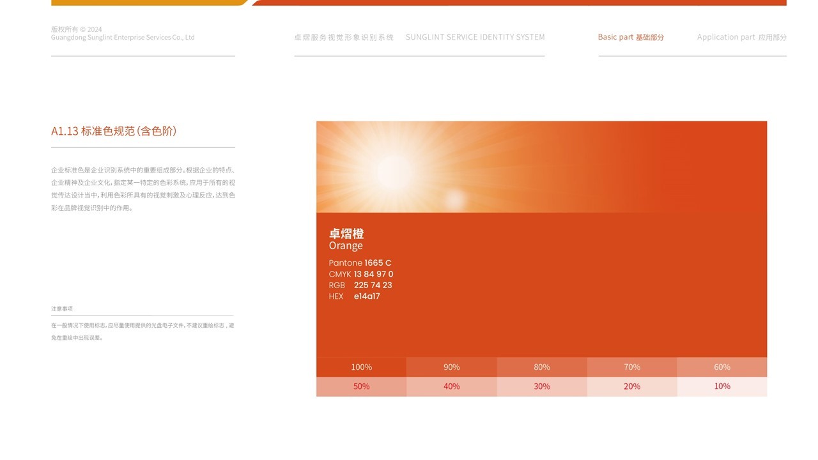
Task: Select the 10% palest tint swatch
Action: [x=722, y=386]
